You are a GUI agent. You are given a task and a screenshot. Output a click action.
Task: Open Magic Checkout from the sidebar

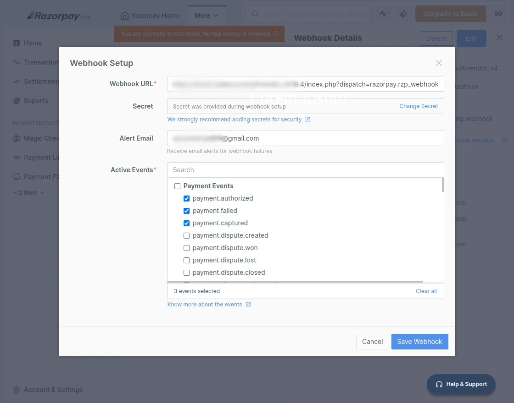[44, 138]
